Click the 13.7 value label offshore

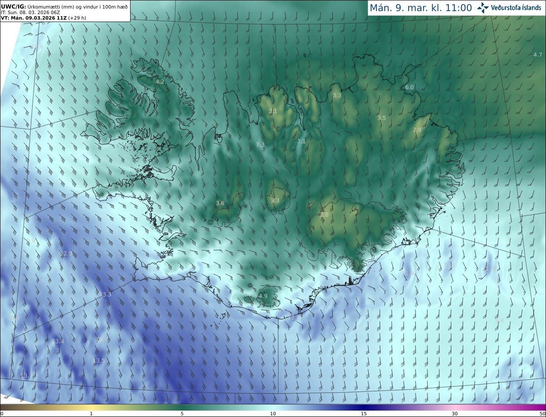point(26,375)
